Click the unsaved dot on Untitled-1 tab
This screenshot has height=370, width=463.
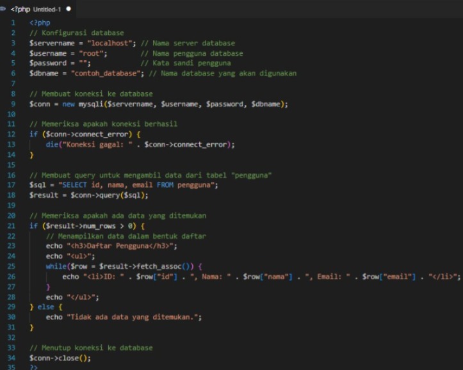tap(69, 9)
